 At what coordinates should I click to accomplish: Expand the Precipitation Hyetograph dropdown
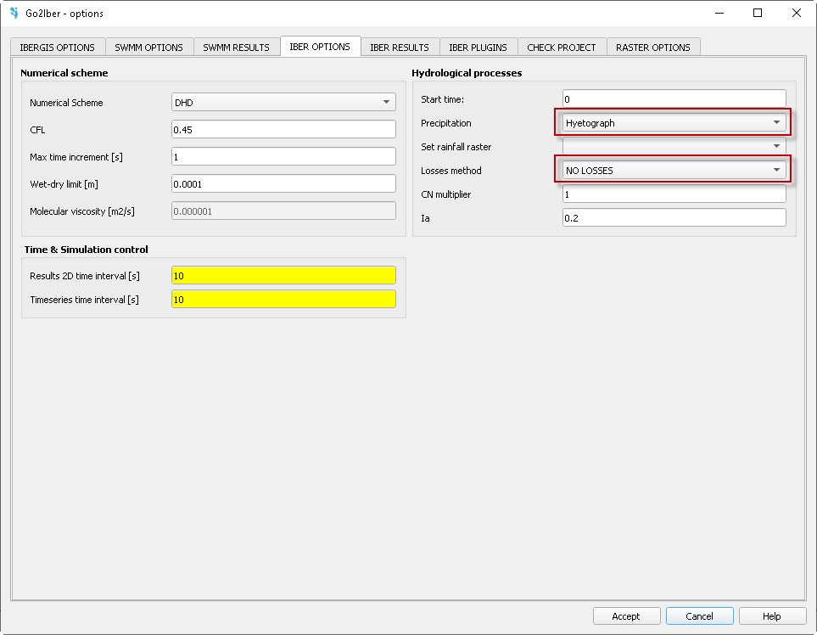pos(674,123)
